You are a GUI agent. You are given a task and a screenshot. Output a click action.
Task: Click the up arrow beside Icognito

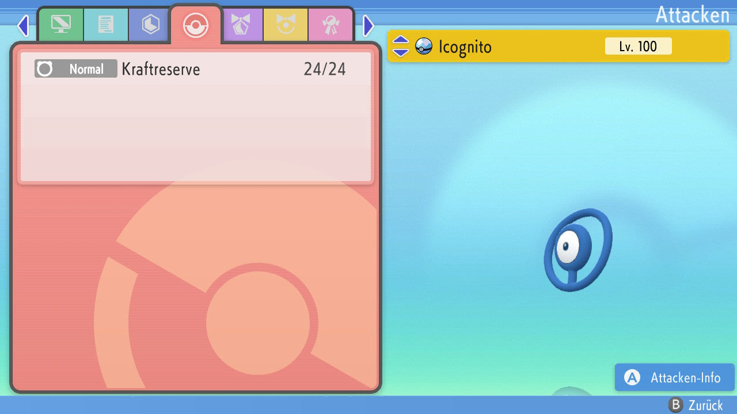pos(401,41)
